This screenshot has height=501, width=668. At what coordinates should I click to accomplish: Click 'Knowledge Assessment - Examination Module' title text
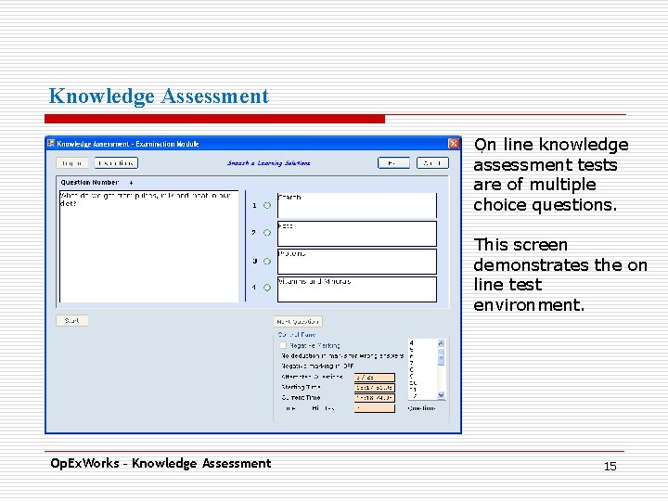(x=128, y=144)
